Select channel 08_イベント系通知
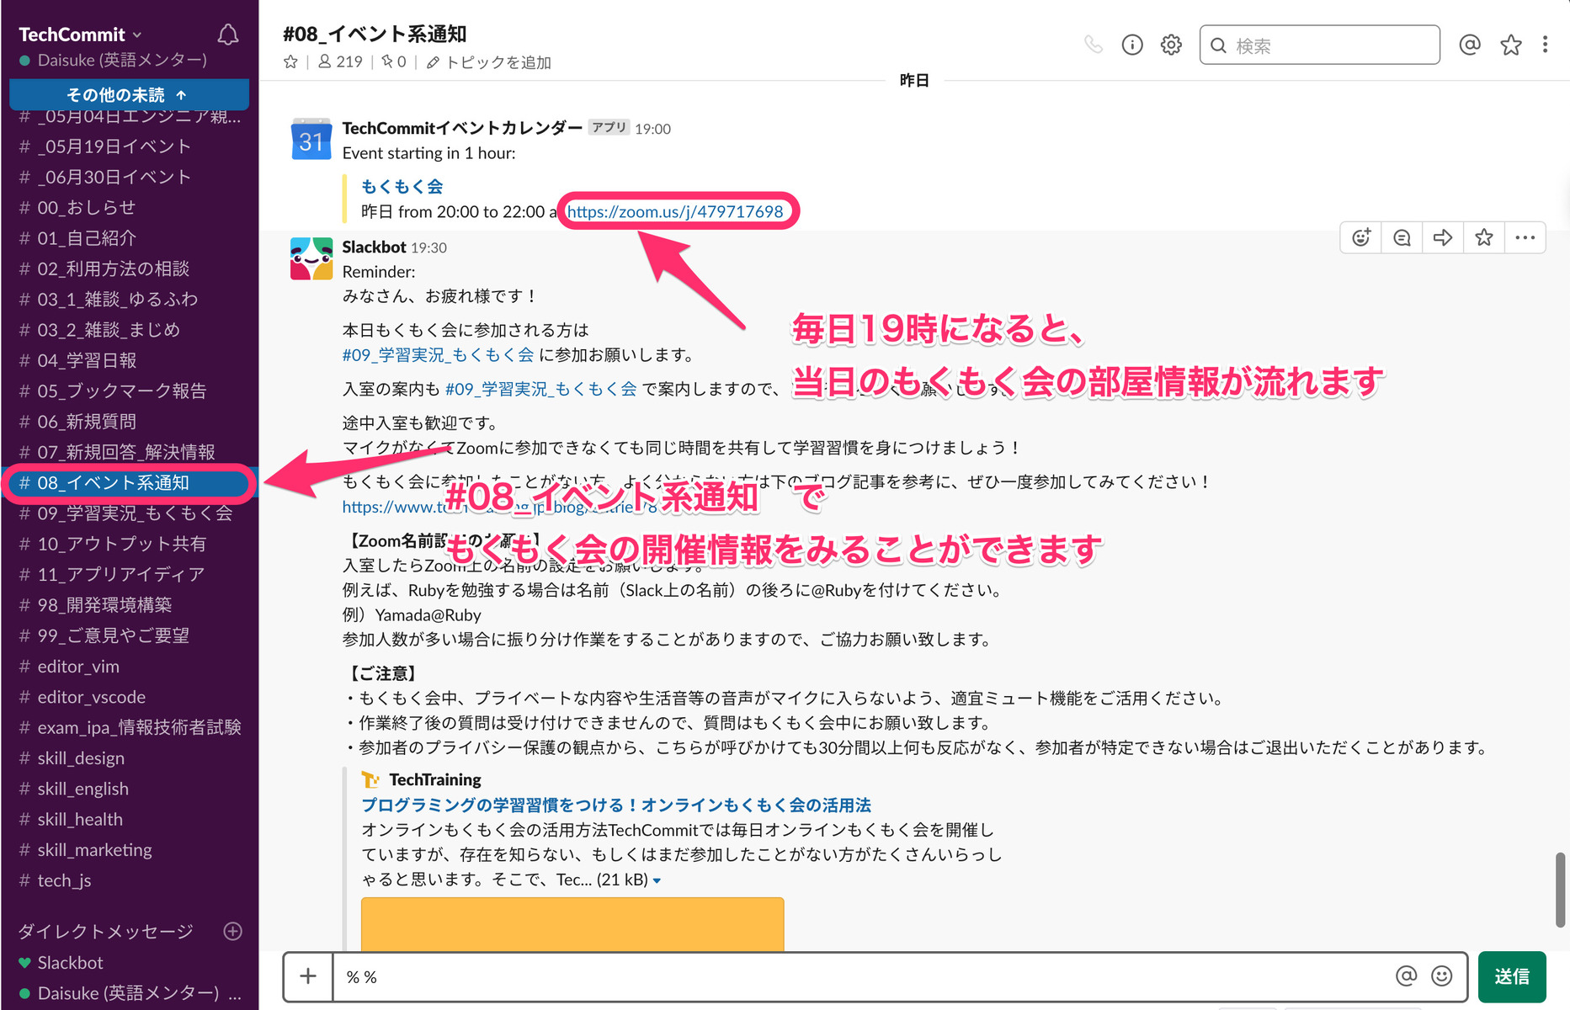Screen dimensions: 1570x1010 pyautogui.click(x=129, y=483)
